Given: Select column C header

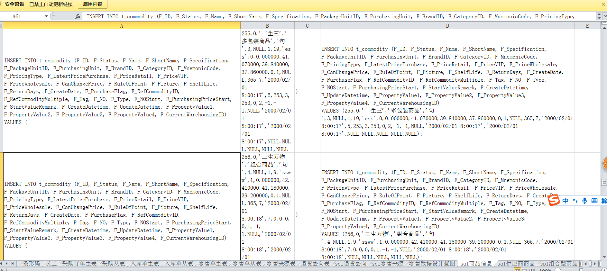Looking at the screenshot, I should pos(307,26).
